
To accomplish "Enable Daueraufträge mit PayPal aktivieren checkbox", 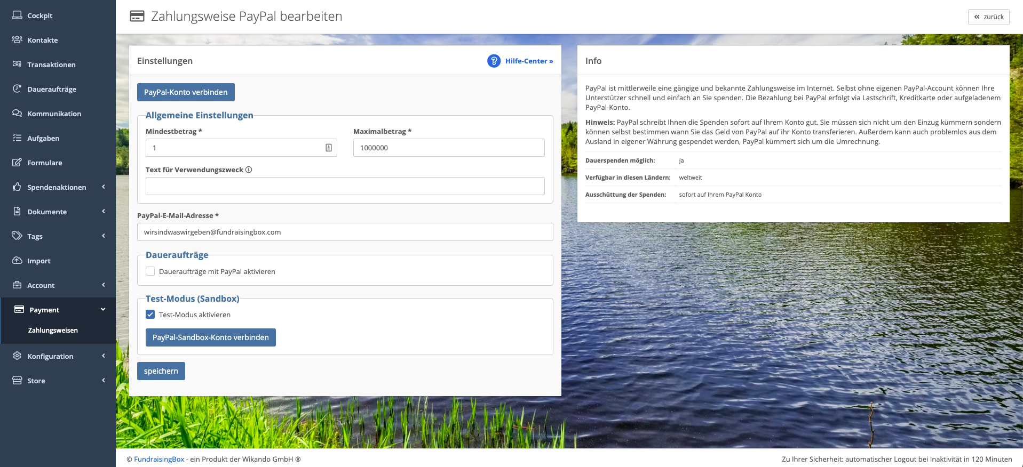I will [x=150, y=271].
